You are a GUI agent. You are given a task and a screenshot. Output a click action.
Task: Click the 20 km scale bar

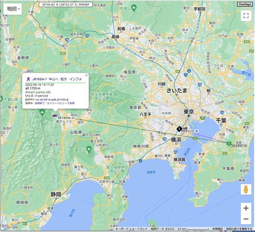tap(187, 230)
